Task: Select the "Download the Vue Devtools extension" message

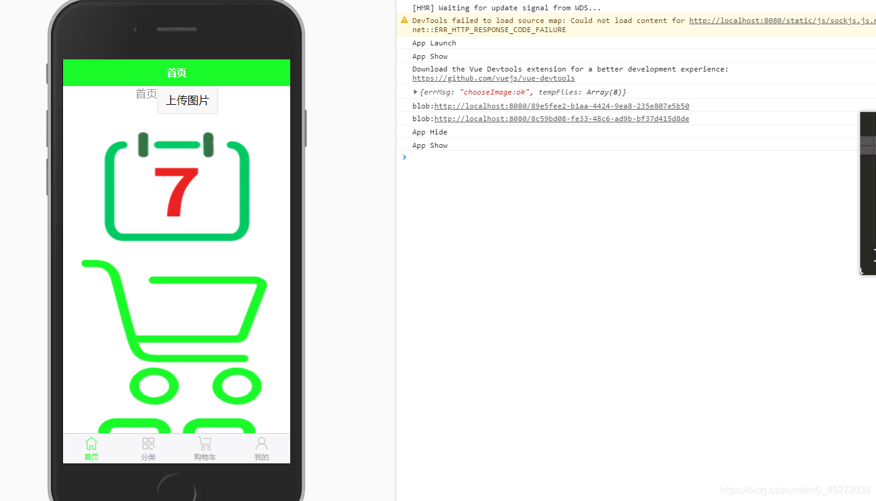Action: pyautogui.click(x=571, y=69)
